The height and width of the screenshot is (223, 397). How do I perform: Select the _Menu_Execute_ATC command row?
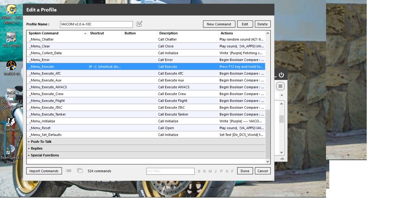(146, 73)
